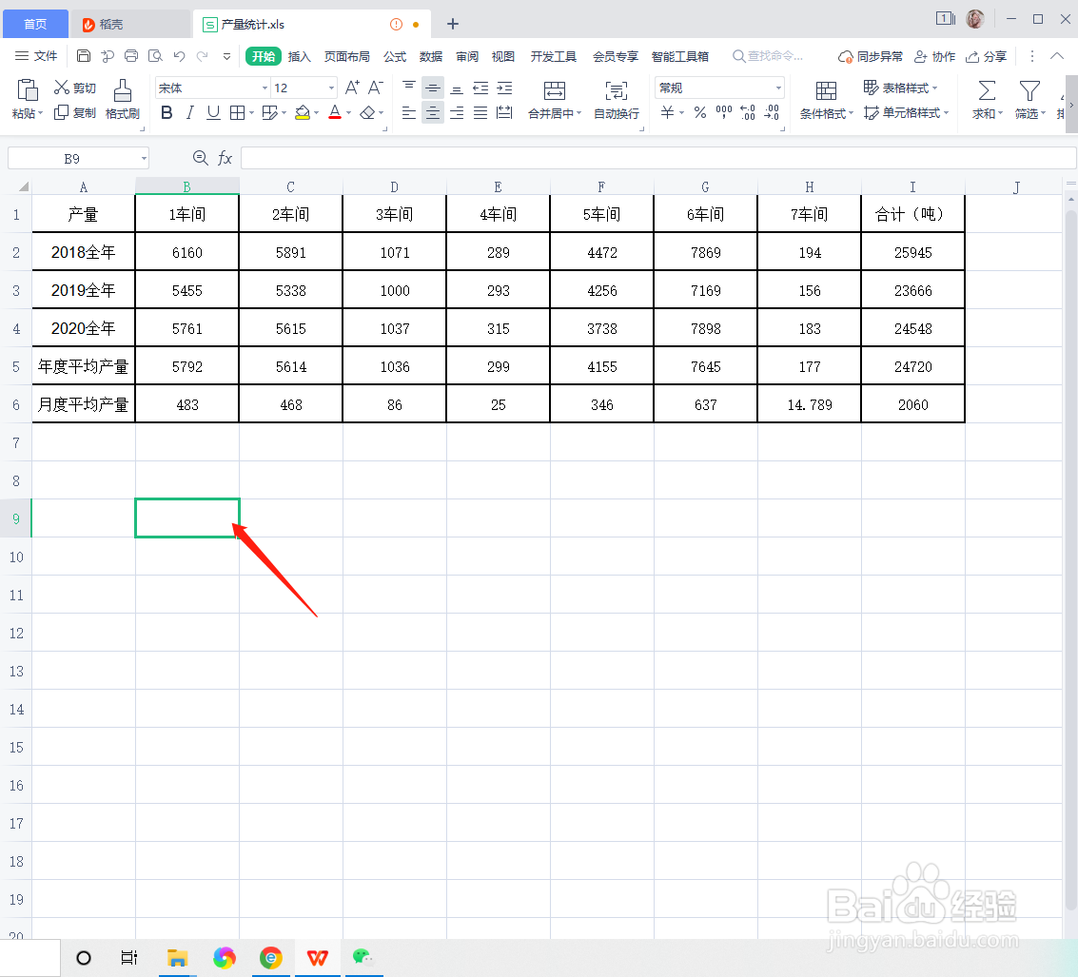The width and height of the screenshot is (1078, 977).
Task: Click the red font color A swatch
Action: click(335, 112)
